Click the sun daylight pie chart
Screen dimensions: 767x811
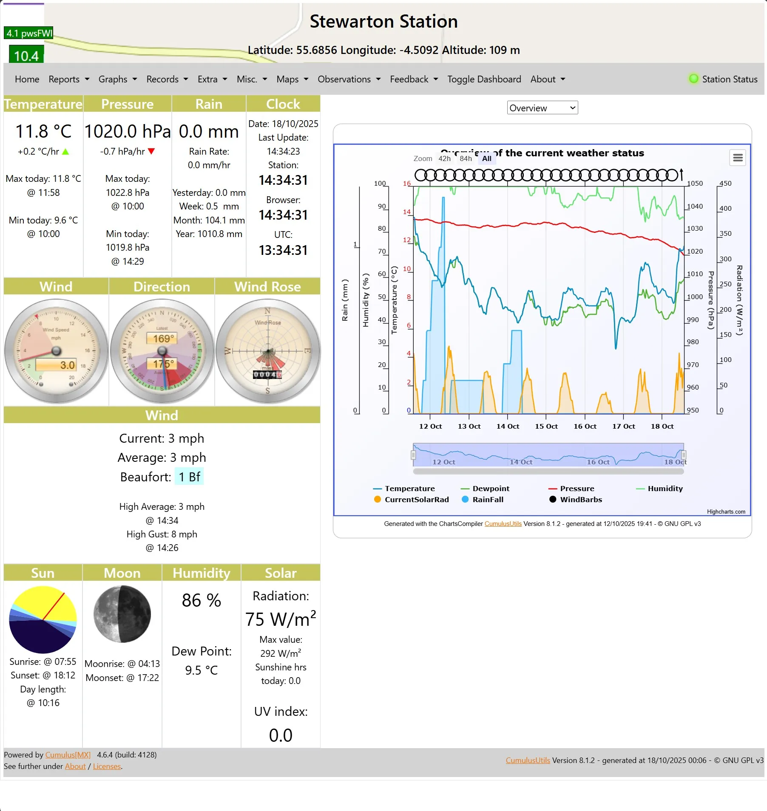[x=43, y=620]
